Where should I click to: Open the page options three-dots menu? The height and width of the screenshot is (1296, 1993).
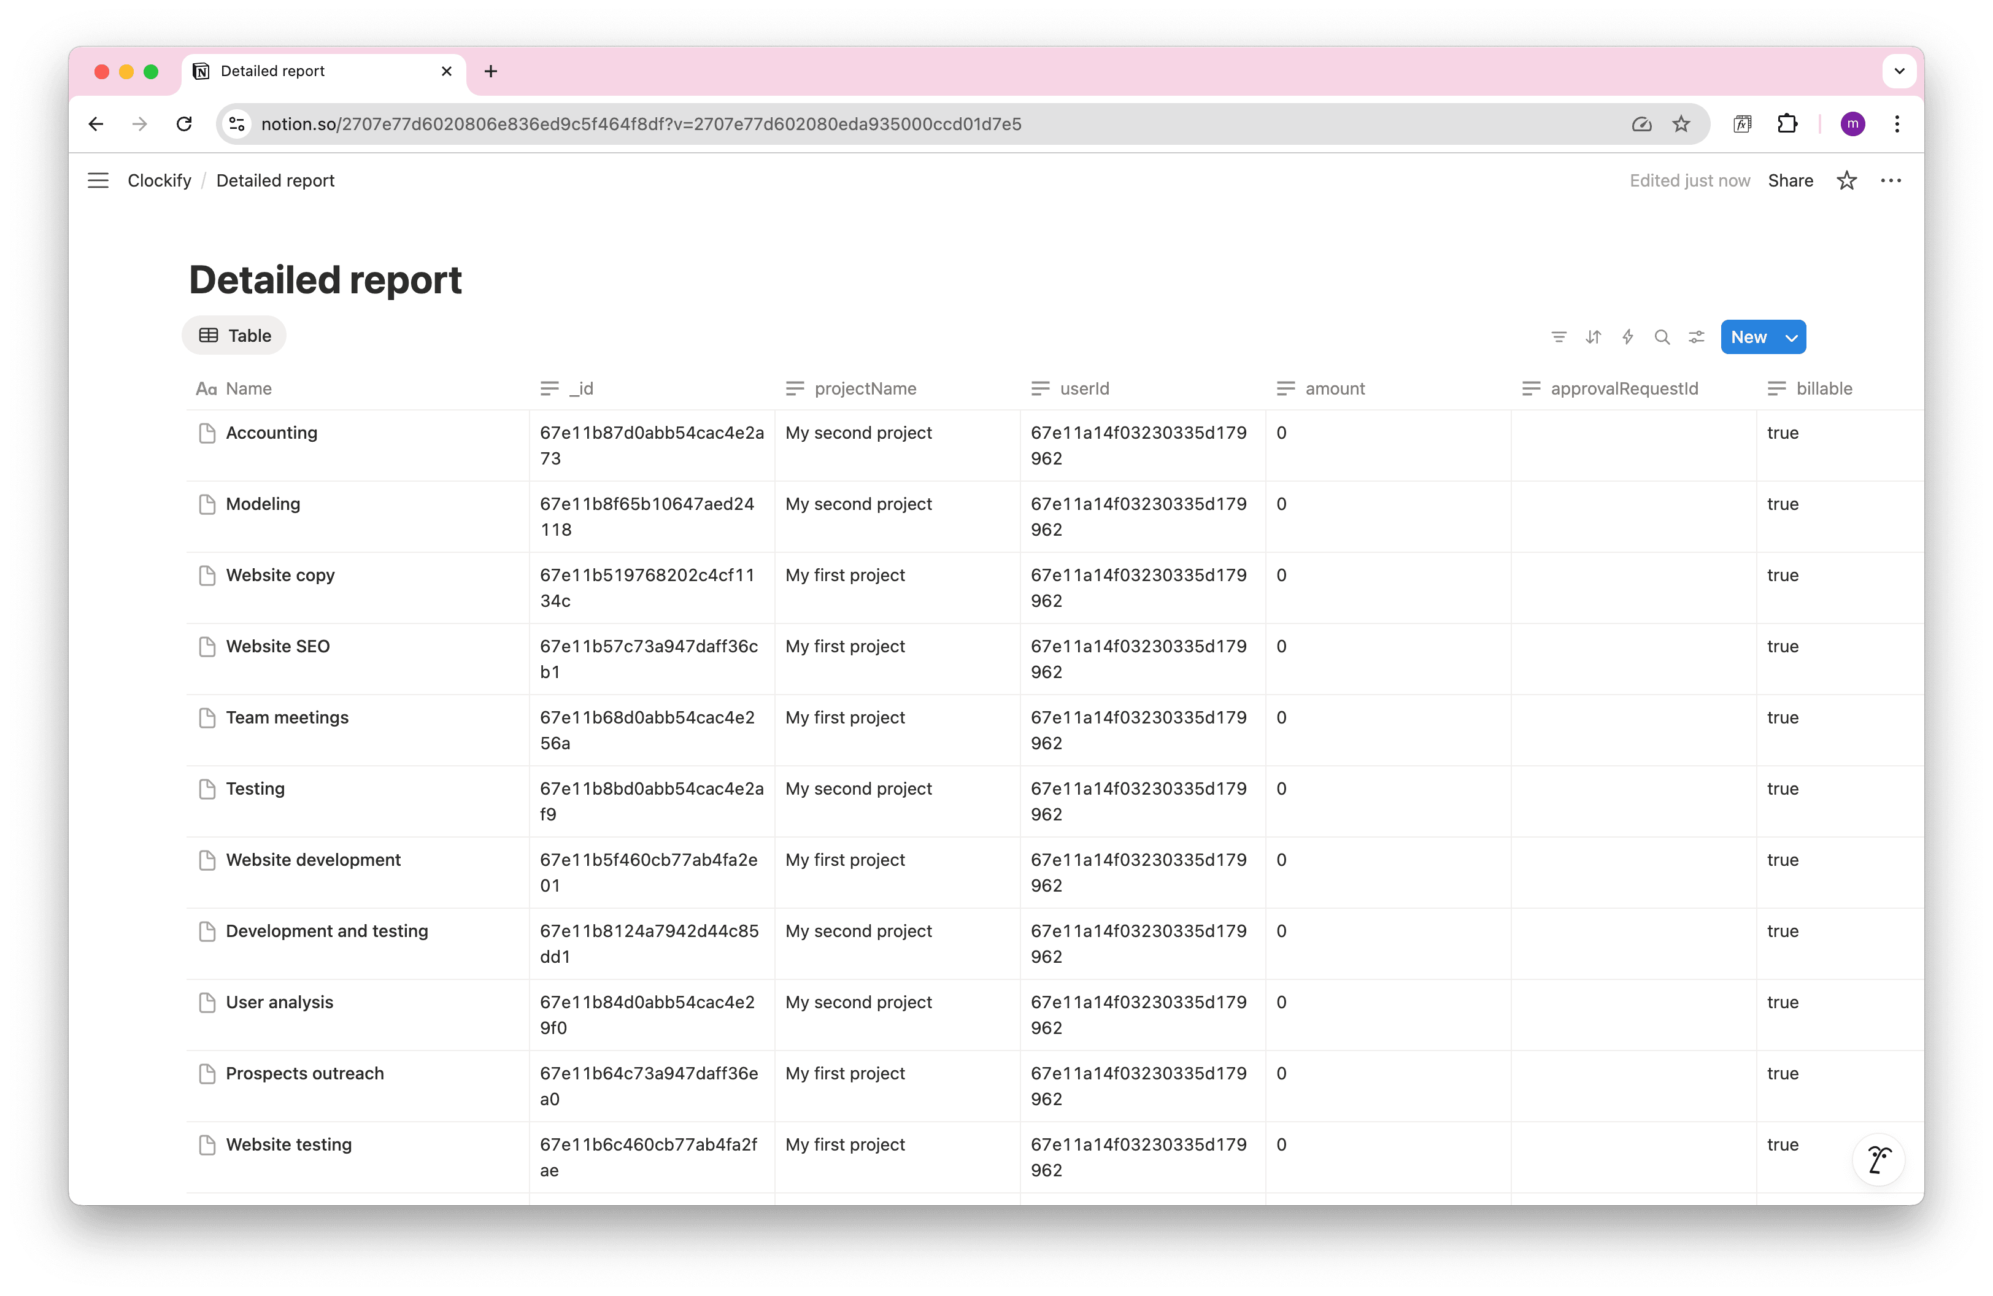(x=1891, y=181)
